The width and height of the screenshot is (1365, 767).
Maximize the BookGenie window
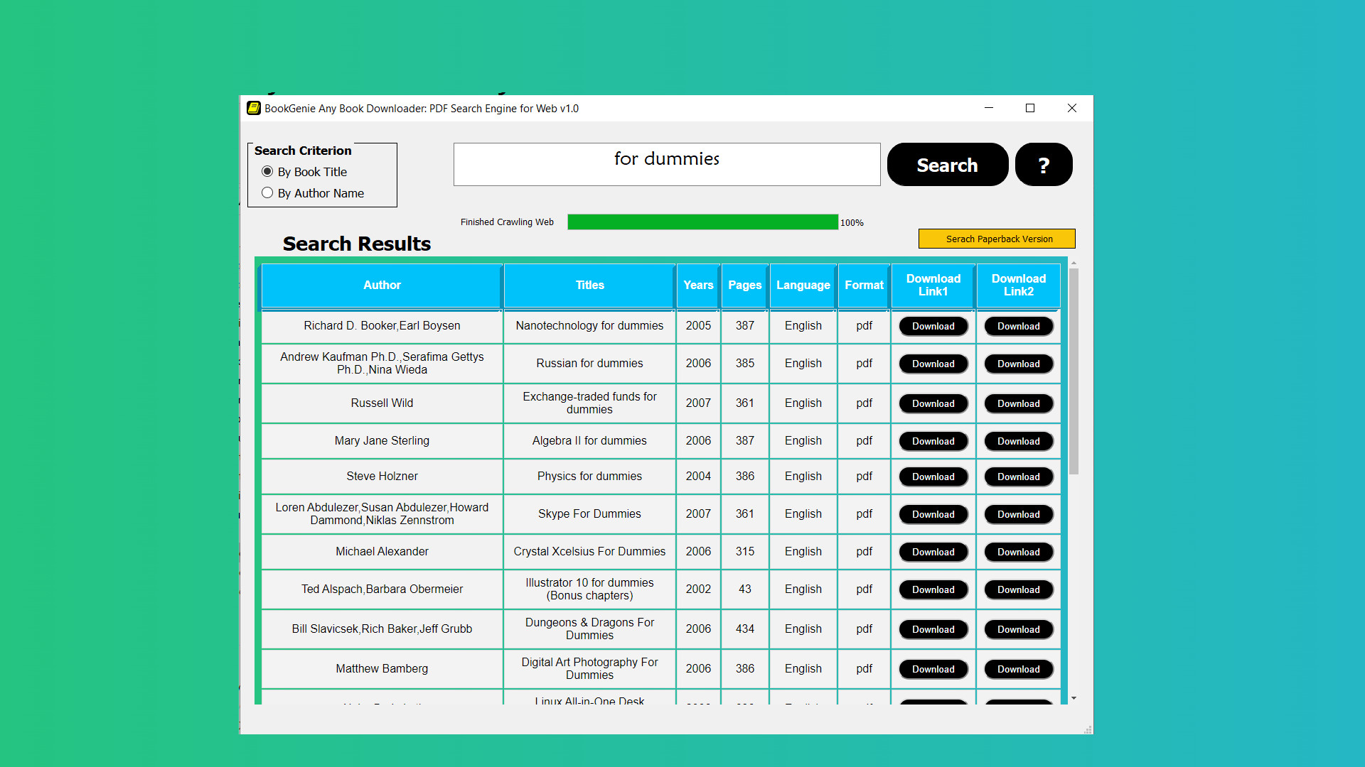click(1029, 108)
